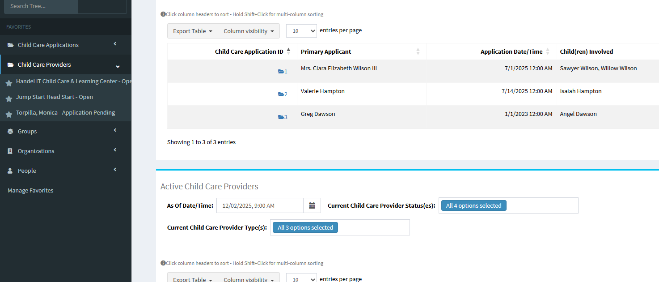Click the People person icon in sidebar
Viewport: 659px width, 282px height.
click(x=10, y=171)
